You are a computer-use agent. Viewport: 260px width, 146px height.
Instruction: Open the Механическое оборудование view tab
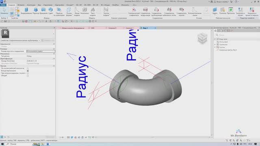[x=72, y=28]
